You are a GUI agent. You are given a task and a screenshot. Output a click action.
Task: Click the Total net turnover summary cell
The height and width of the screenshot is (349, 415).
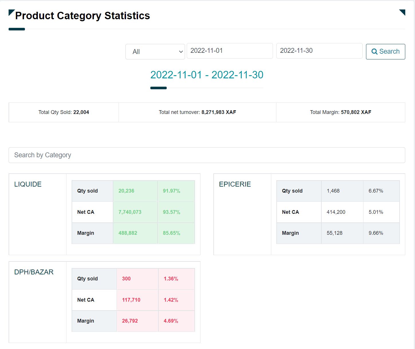(197, 112)
